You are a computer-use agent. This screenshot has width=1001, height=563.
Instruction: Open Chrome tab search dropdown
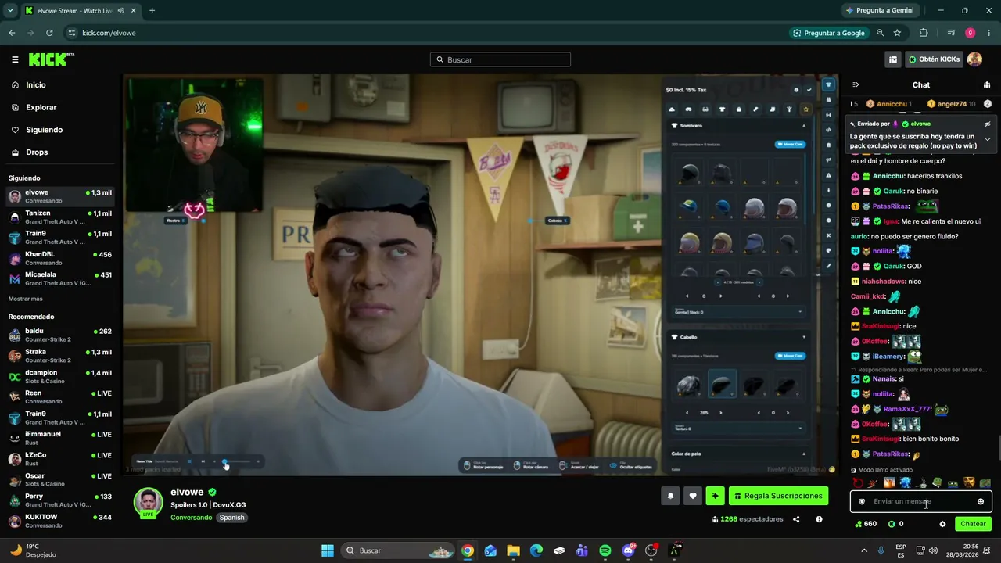tap(10, 10)
